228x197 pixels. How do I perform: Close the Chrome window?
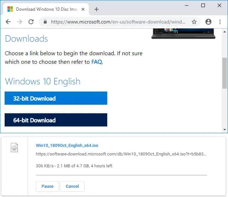[219, 6]
